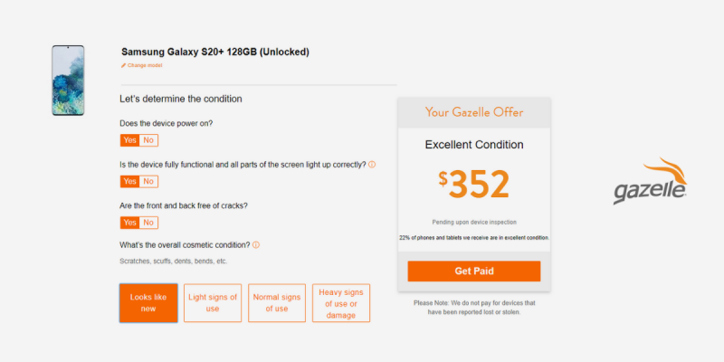Choose Heavy signs of use or damage
Image resolution: width=724 pixels, height=362 pixels.
(x=341, y=303)
